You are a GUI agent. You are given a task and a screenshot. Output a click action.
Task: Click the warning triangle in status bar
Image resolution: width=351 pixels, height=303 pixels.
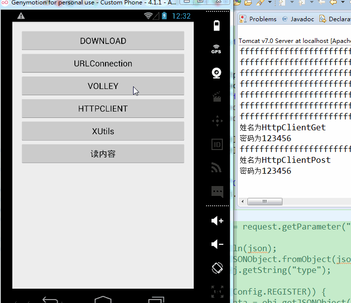(x=21, y=16)
